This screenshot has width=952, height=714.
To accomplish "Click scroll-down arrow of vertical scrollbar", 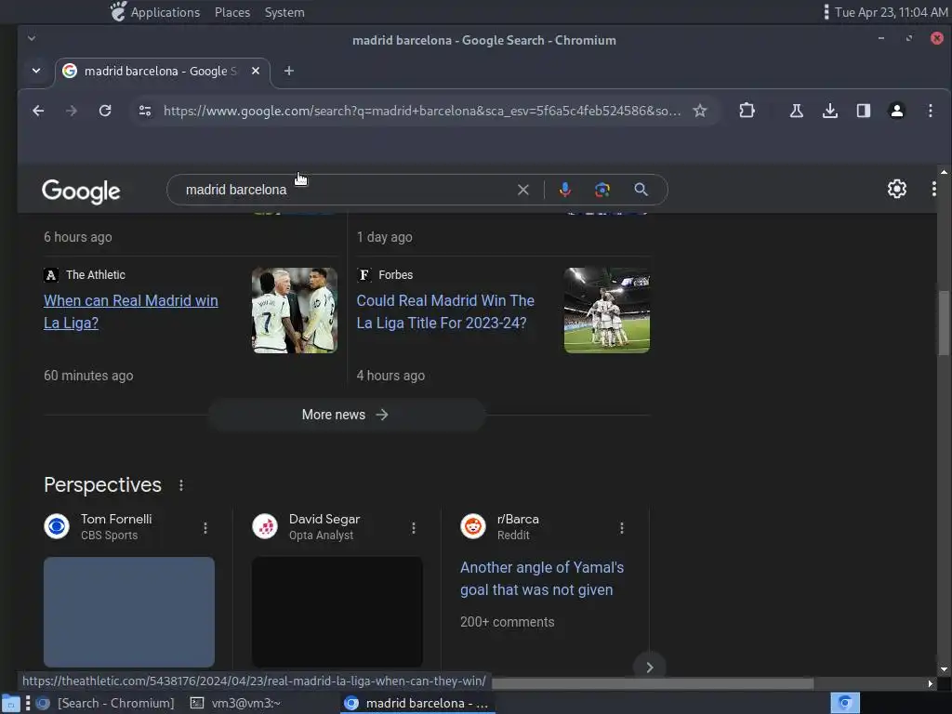I will pyautogui.click(x=943, y=669).
